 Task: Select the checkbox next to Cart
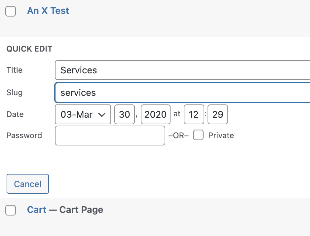(11, 210)
